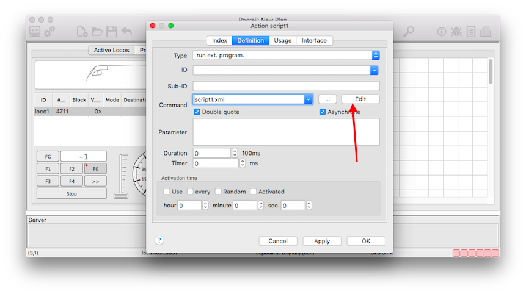Open a plan with the folder icon

tap(97, 31)
